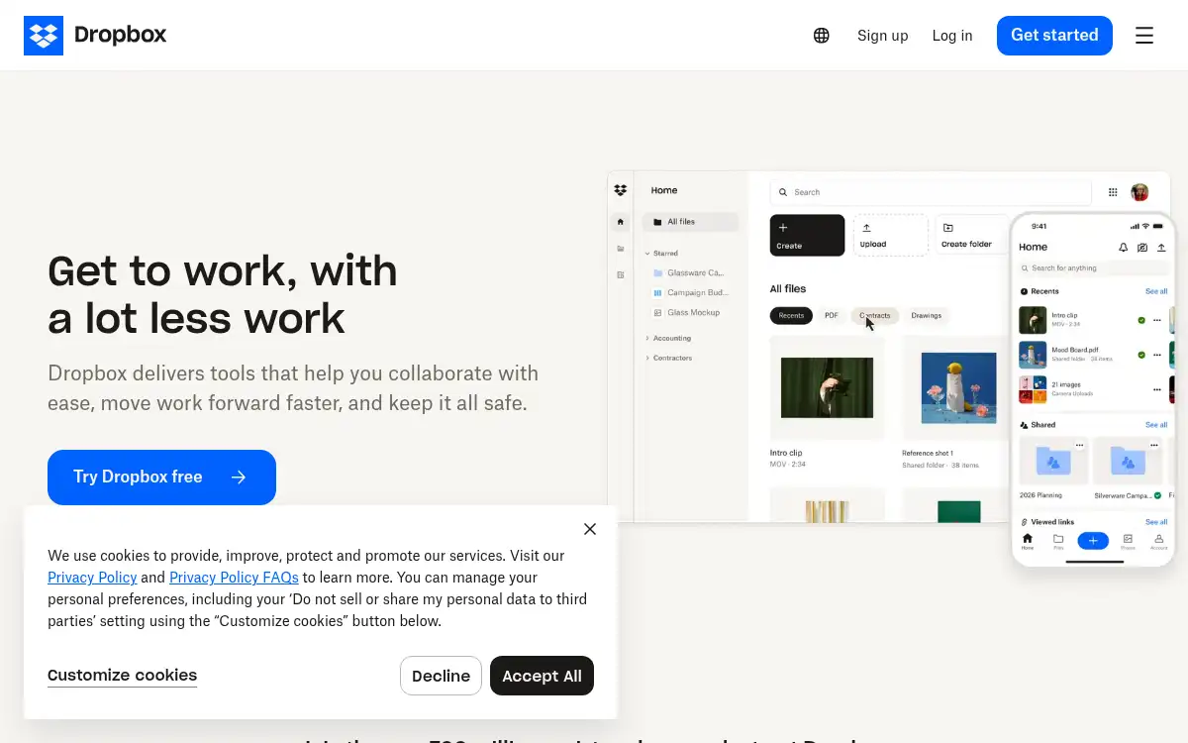
Task: Decline cookies
Action: point(441,676)
